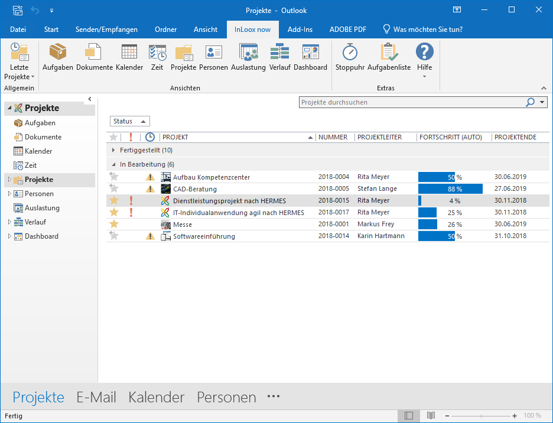This screenshot has width=553, height=423.
Task: Toggle favorite star for Aufbau Kompetenzcenter
Action: tap(113, 177)
